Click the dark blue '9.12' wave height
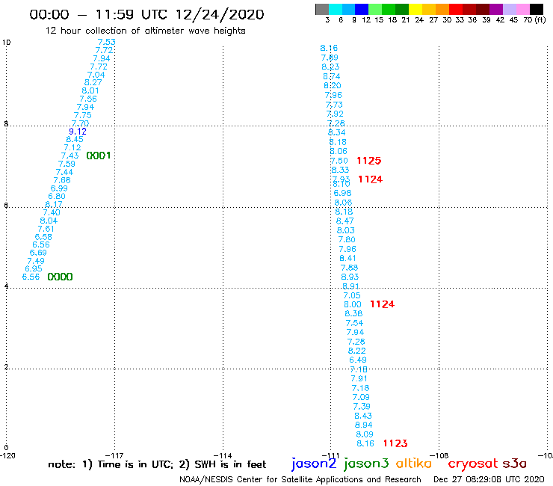Viewport: 553px width, 486px height. (x=78, y=132)
